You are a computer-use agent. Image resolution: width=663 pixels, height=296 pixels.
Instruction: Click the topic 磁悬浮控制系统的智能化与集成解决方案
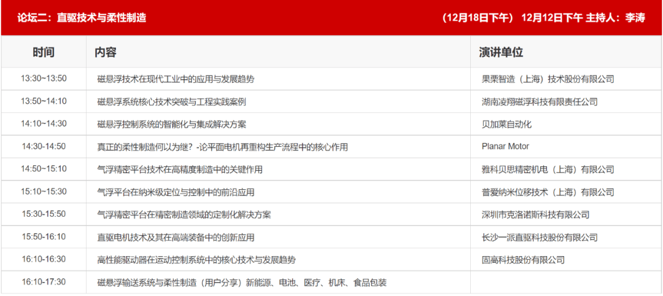pyautogui.click(x=172, y=124)
